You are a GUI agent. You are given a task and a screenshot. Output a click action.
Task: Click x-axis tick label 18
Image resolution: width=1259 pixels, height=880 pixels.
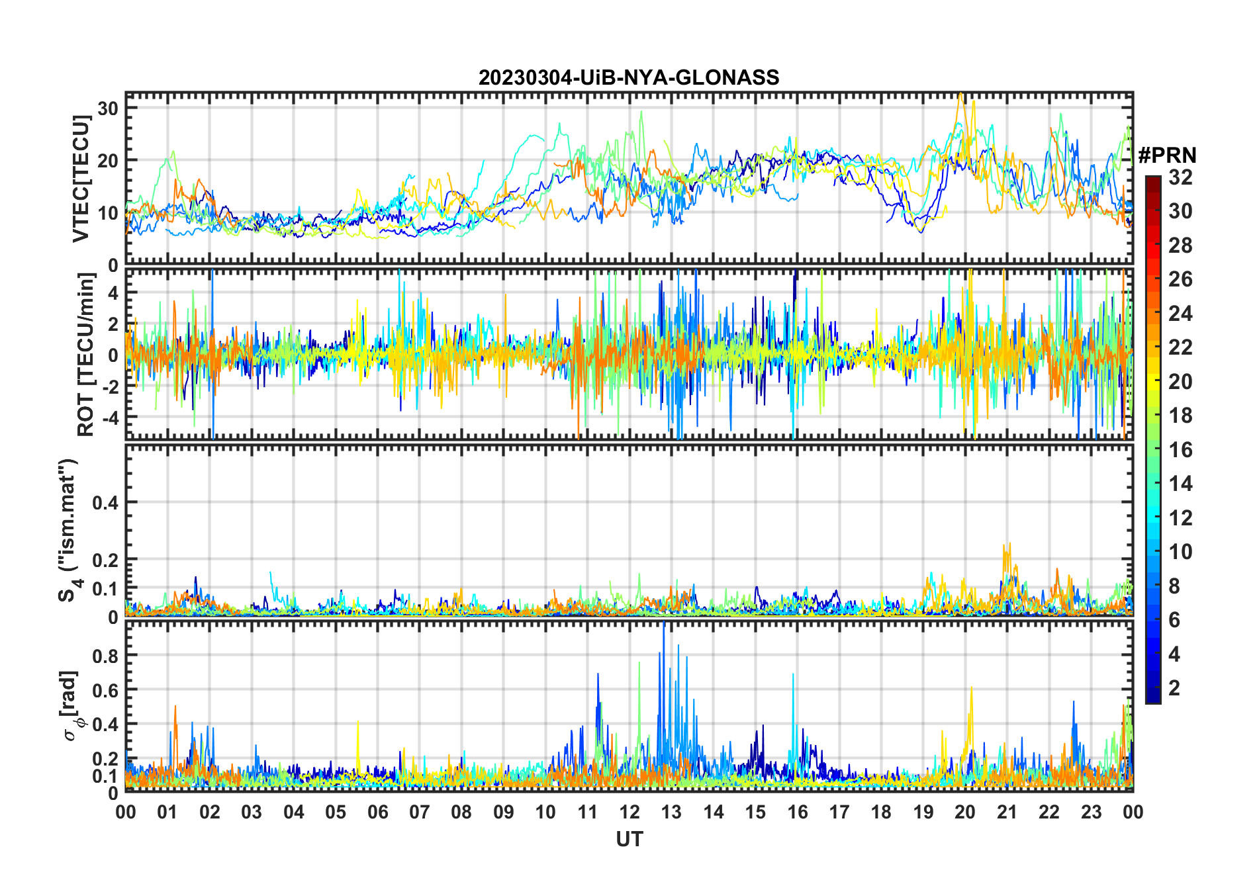pyautogui.click(x=881, y=812)
